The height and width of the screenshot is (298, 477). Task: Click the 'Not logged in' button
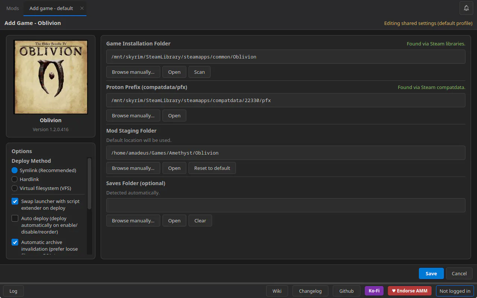[455, 291]
